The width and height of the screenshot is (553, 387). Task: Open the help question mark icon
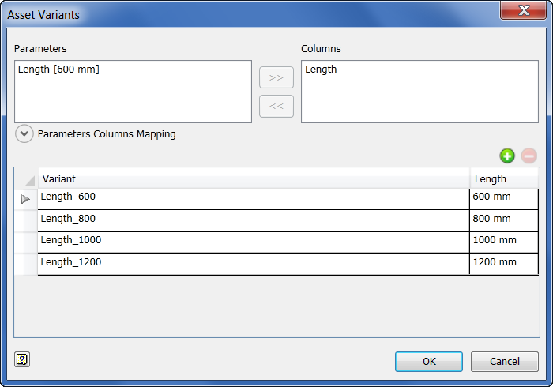click(22, 360)
